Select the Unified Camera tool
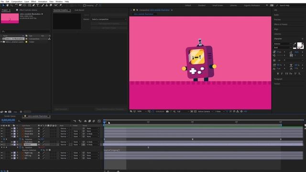Image resolution: width=306 pixels, height=172 pixels. click(20, 5)
